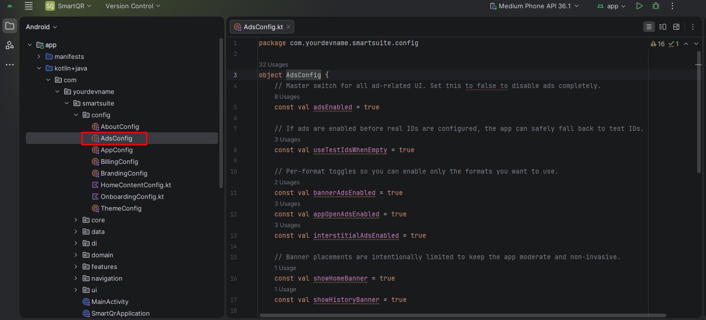Open MainActivity class
This screenshot has width=706, height=320.
105,302
